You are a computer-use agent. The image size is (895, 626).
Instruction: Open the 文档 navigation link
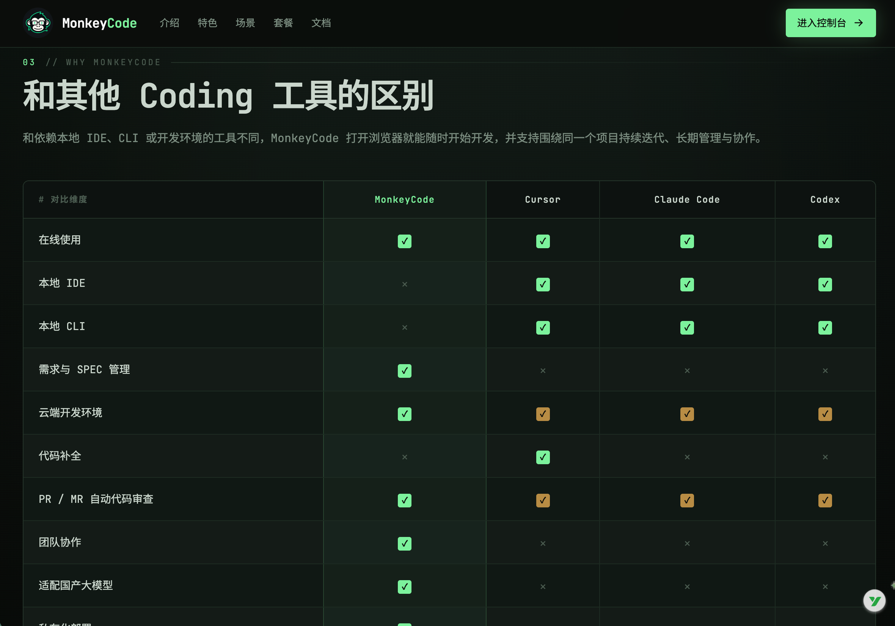[x=321, y=23]
